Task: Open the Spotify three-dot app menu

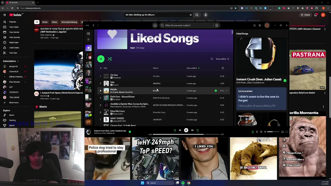Action: tap(87, 25)
